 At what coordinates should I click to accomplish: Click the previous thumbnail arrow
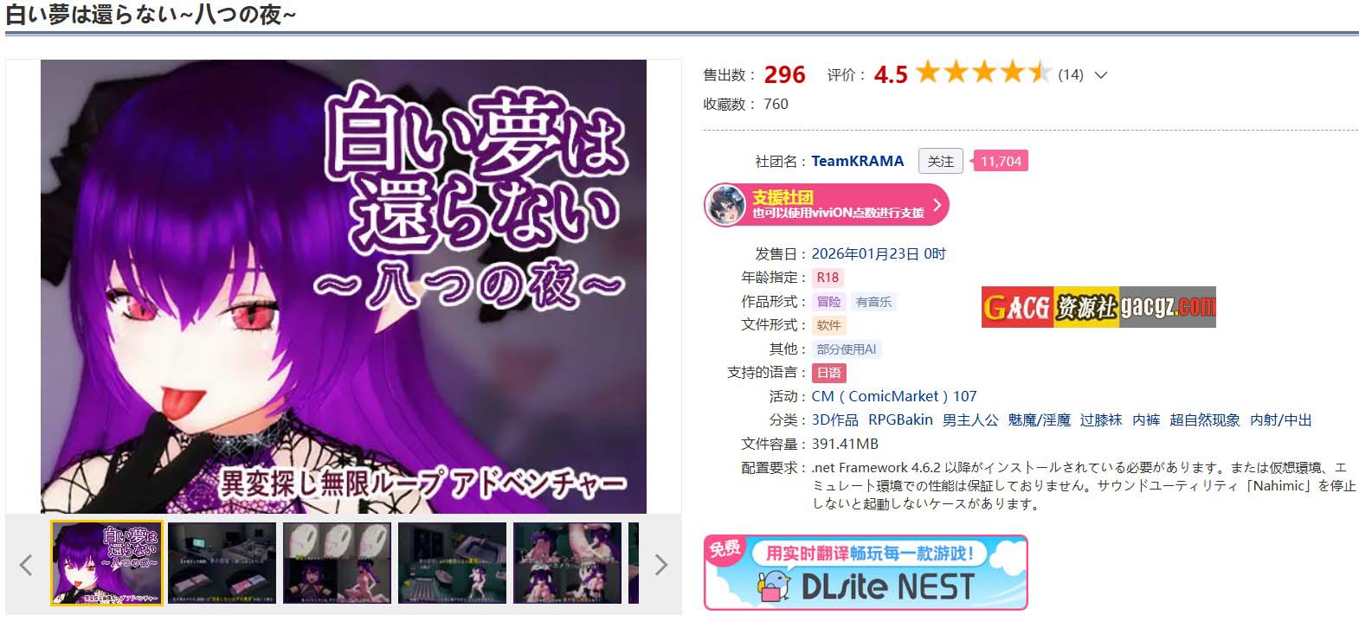(x=26, y=565)
